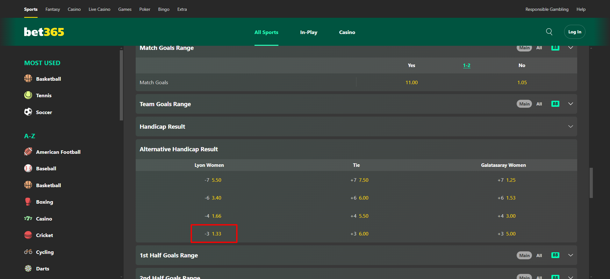Open the 1-2 goals range dropdown

click(467, 65)
